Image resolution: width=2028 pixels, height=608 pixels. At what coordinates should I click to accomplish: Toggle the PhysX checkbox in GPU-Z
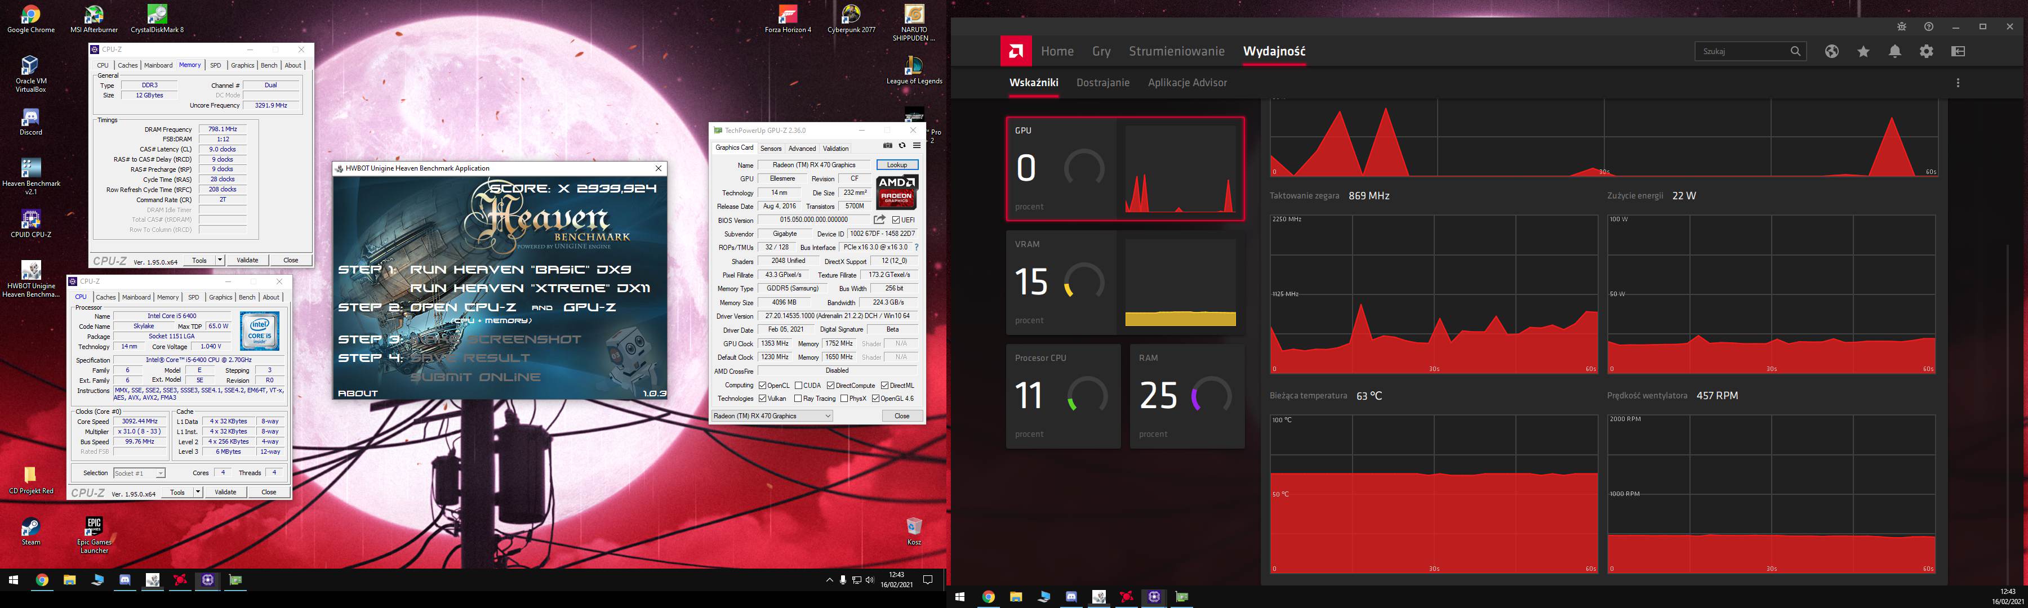pos(844,399)
